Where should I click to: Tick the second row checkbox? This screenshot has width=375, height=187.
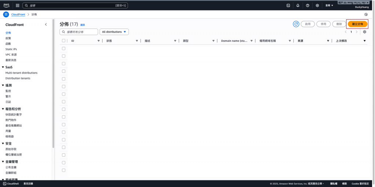63,56
